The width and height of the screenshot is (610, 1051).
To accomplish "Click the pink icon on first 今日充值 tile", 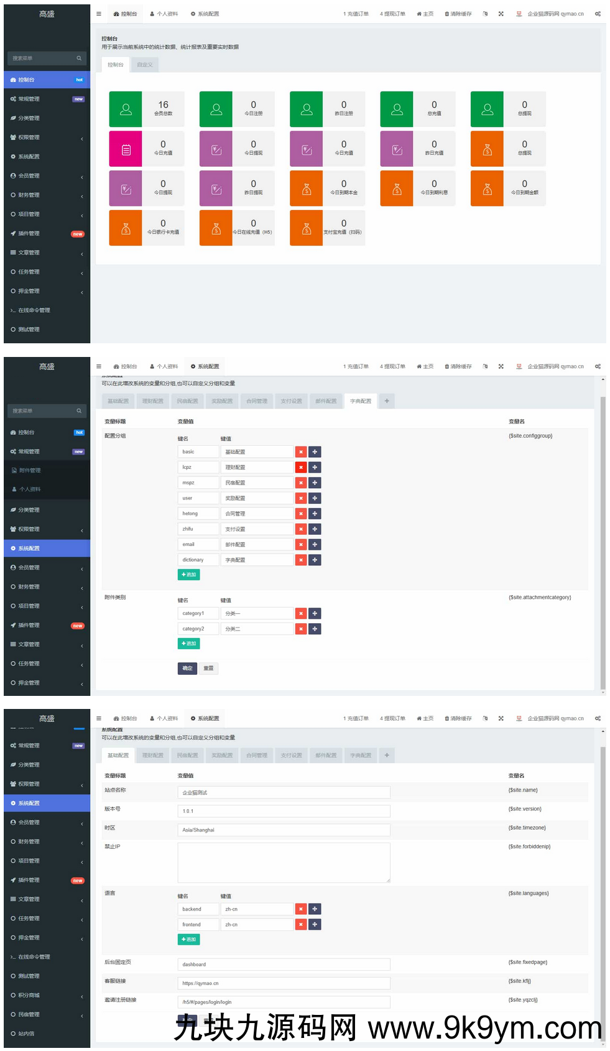I will click(x=126, y=149).
